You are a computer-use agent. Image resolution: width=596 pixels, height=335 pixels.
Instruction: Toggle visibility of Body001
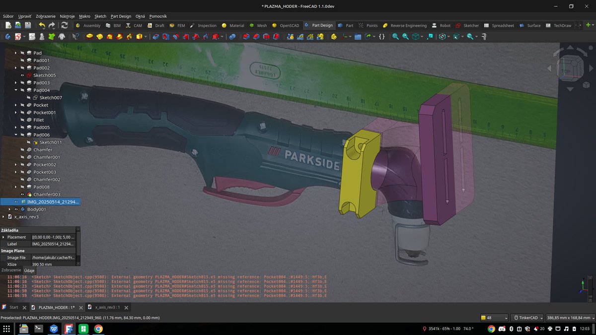[16, 209]
